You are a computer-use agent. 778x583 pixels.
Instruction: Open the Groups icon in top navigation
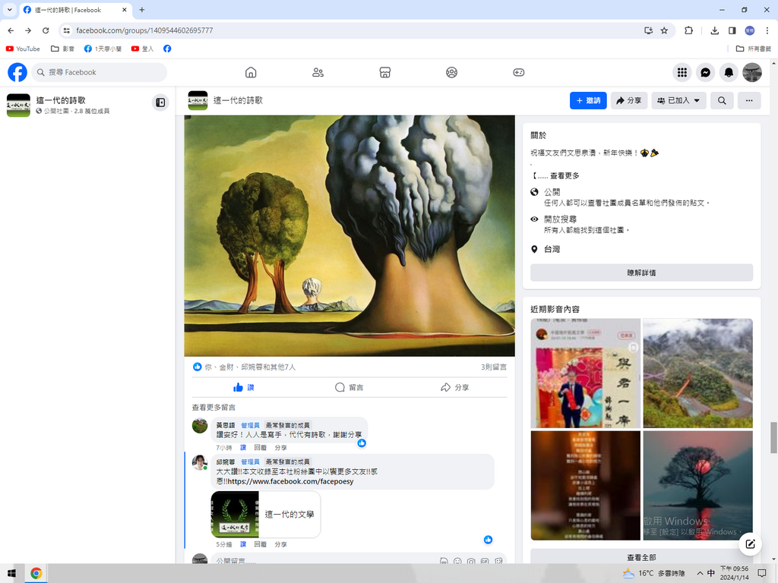pyautogui.click(x=451, y=72)
